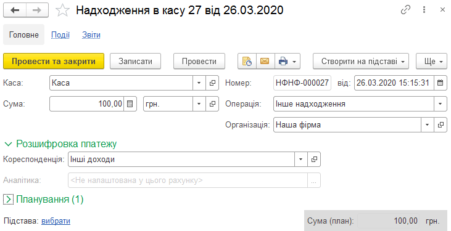
Task: Expand the Операція dropdown
Action: tap(441, 103)
